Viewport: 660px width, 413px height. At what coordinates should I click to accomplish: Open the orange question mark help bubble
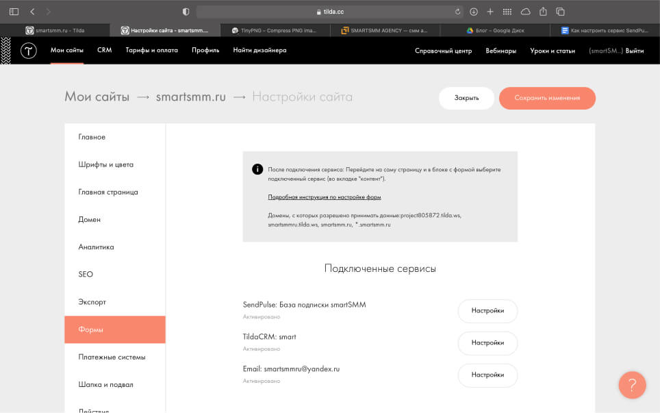632,385
